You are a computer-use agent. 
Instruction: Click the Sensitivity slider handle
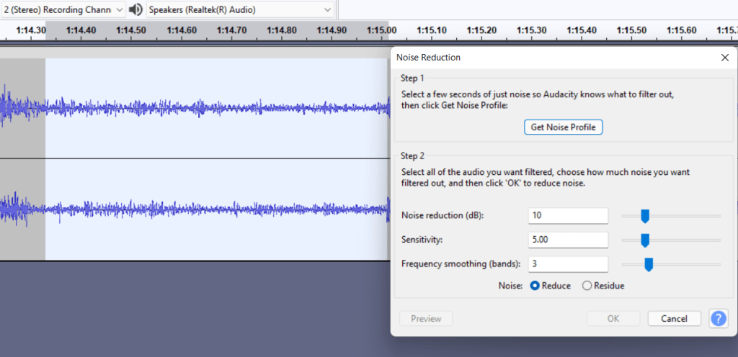click(645, 240)
